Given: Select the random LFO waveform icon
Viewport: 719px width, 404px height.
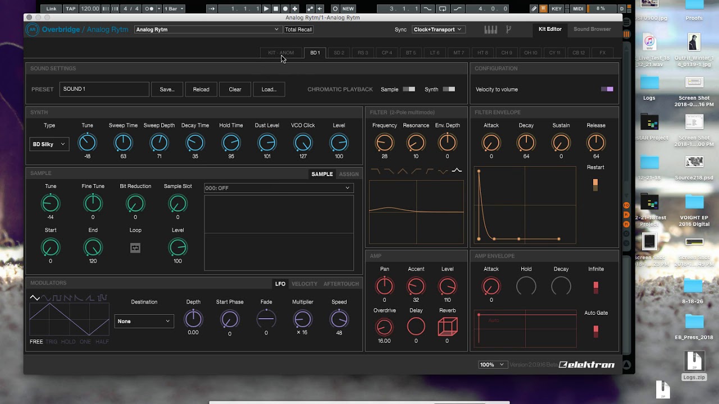Looking at the screenshot, I should (x=102, y=297).
